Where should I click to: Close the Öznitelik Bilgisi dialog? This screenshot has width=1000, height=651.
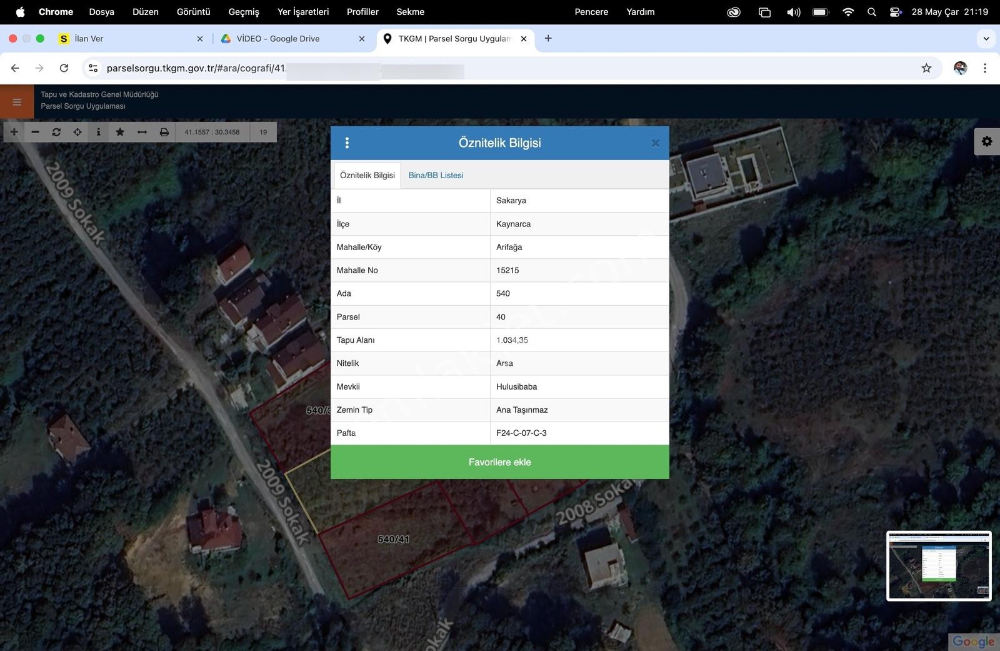click(x=655, y=143)
